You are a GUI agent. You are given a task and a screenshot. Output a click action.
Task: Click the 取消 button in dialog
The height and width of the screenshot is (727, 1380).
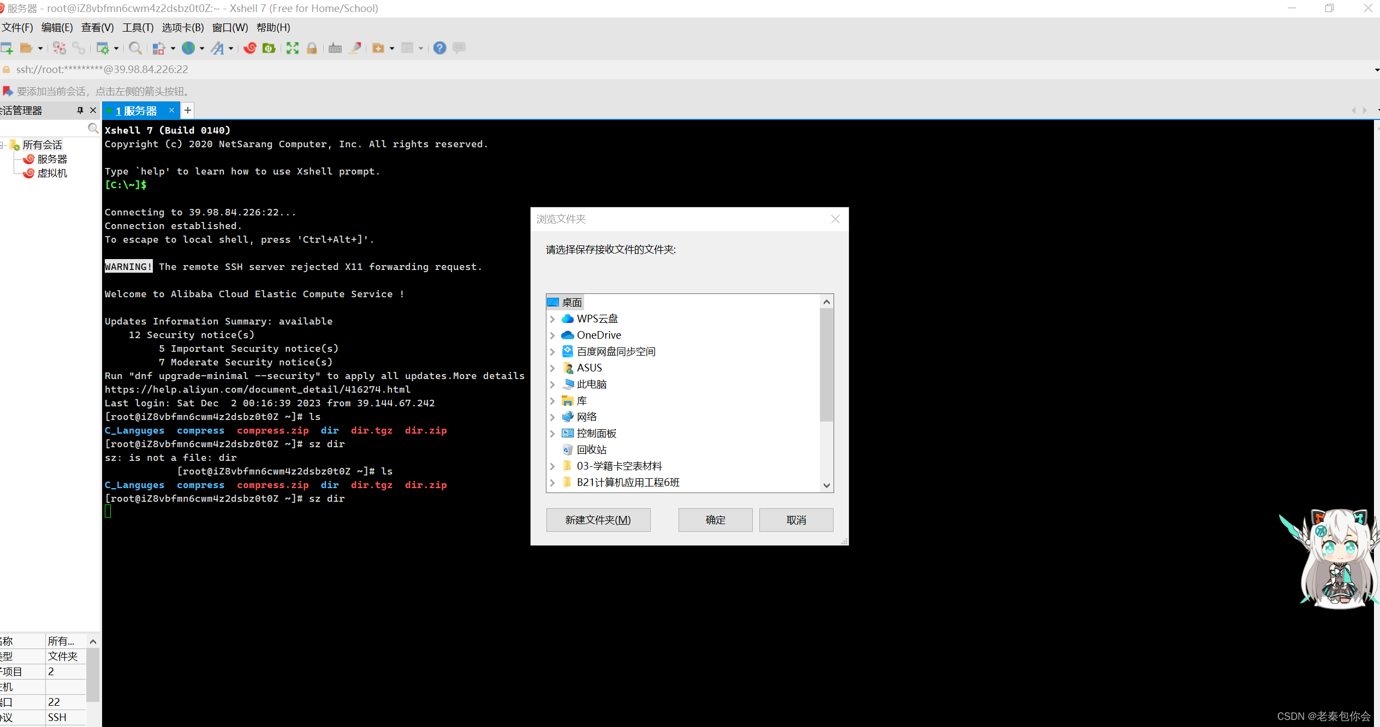click(x=796, y=520)
